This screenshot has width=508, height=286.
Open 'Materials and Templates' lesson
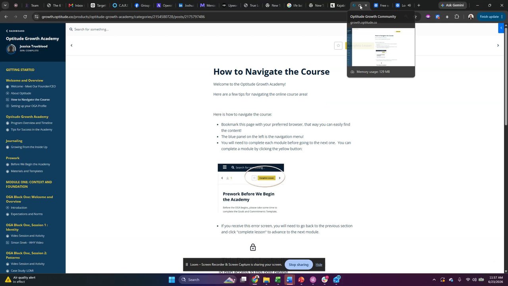pyautogui.click(x=27, y=171)
